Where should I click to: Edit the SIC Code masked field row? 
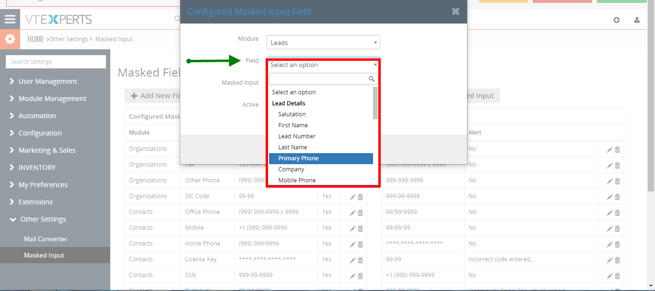(352, 197)
